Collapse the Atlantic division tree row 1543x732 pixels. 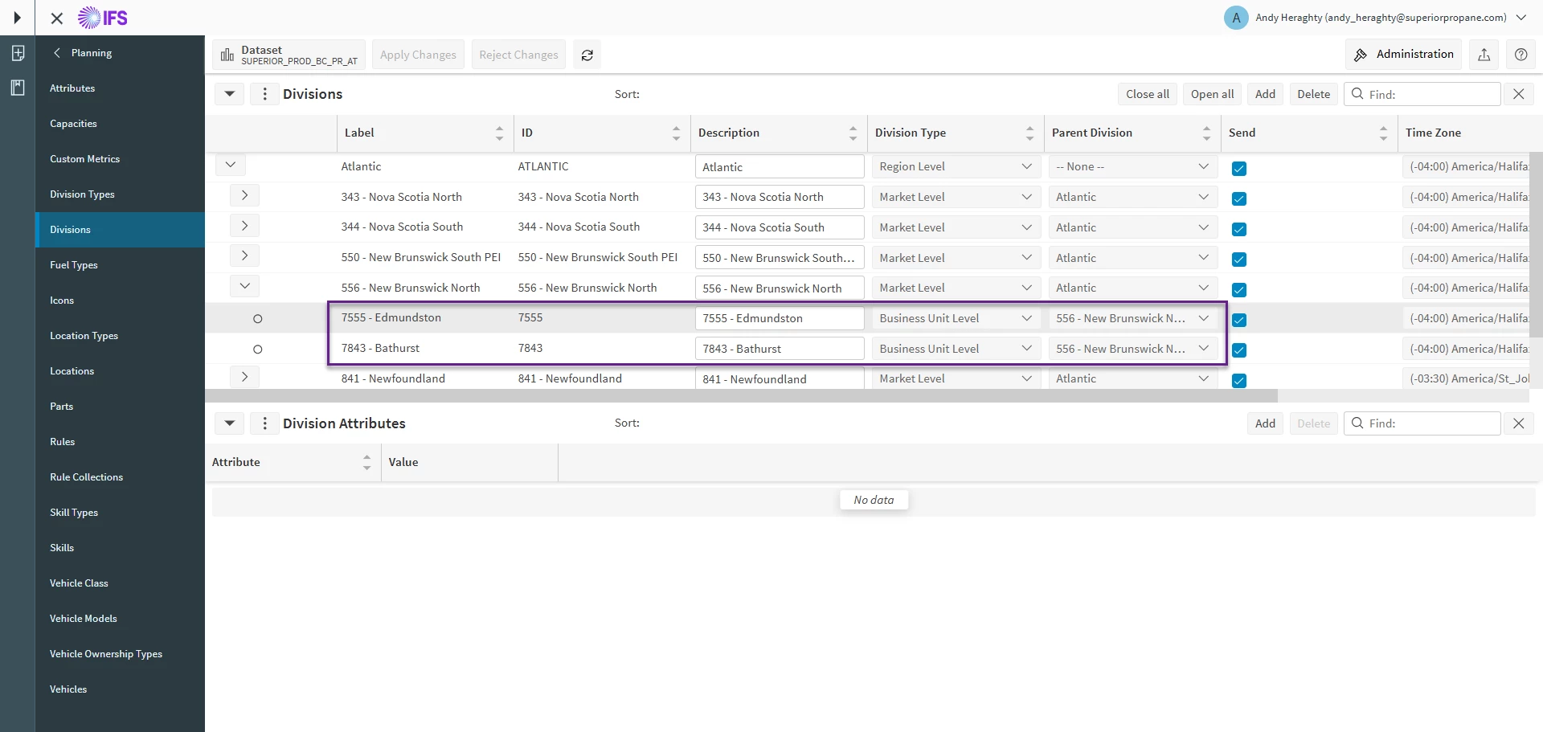coord(231,165)
